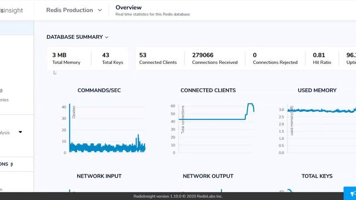Click the 3 MB Total Memory stat
The width and height of the screenshot is (356, 200).
tap(66, 58)
